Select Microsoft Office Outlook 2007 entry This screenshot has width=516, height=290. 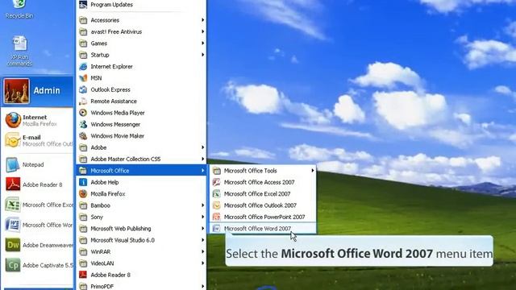(x=262, y=205)
